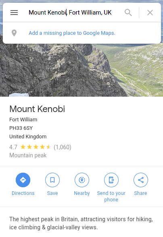163x237 pixels.
Task: Click the Directions text label
Action: 23,193
